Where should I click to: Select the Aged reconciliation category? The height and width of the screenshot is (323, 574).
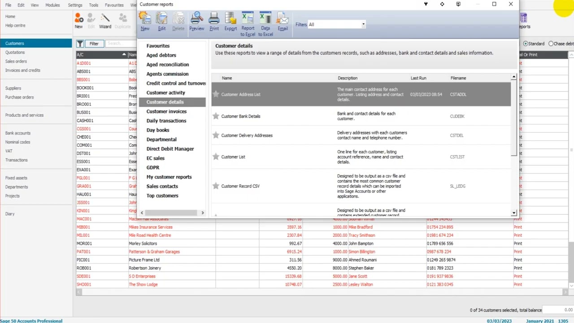(168, 65)
